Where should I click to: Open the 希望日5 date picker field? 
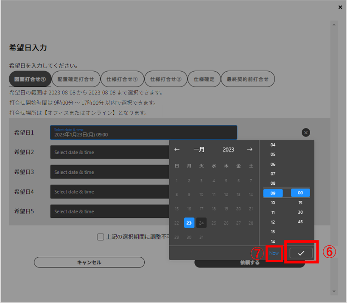(x=109, y=211)
